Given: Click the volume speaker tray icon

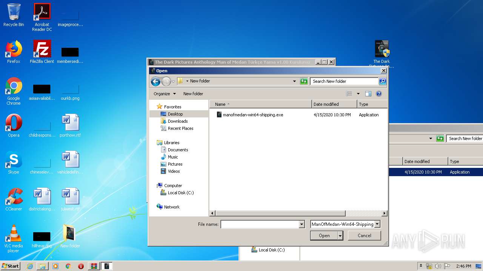Looking at the screenshot, I should [x=438, y=266].
